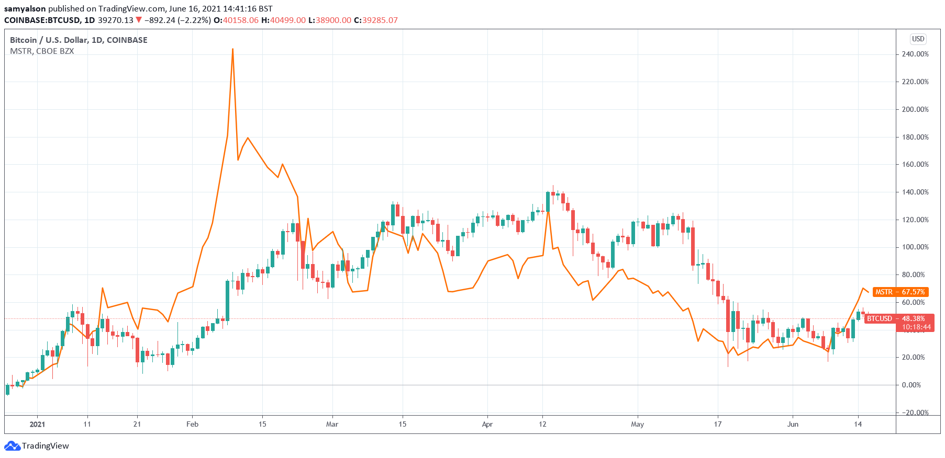Click the USD currency button
The image size is (945, 458).
point(918,39)
